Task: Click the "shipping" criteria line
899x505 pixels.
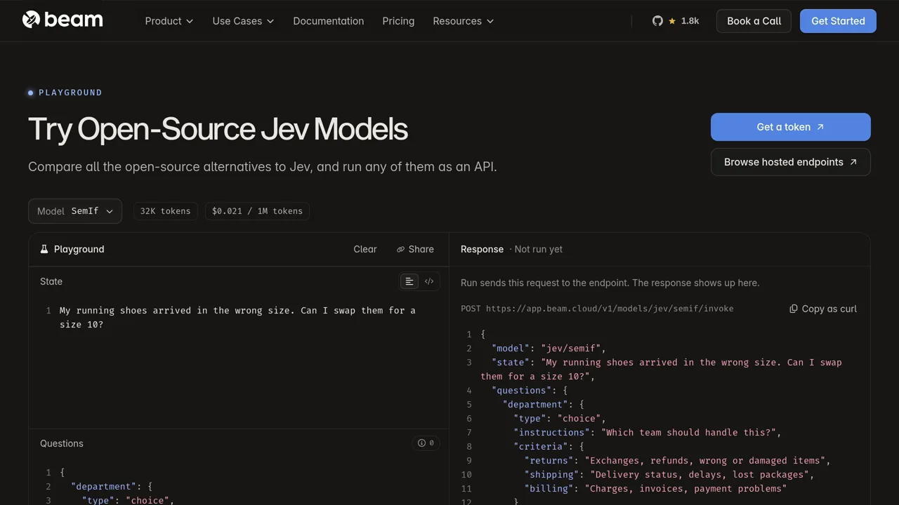Action: (x=669, y=475)
